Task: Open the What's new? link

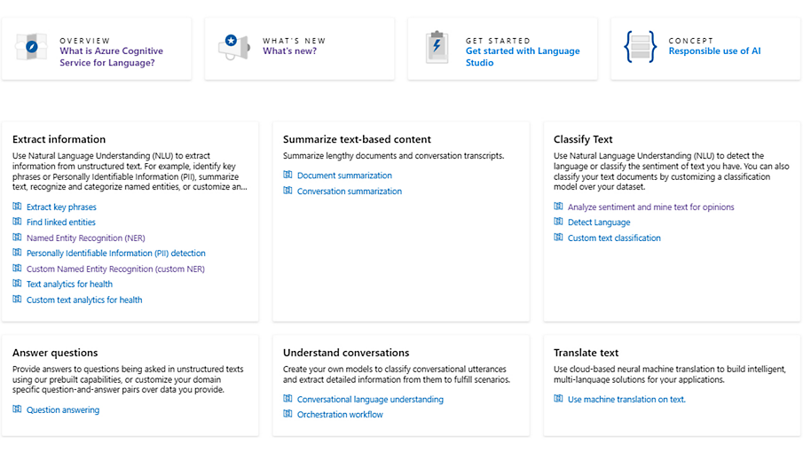Action: (289, 51)
